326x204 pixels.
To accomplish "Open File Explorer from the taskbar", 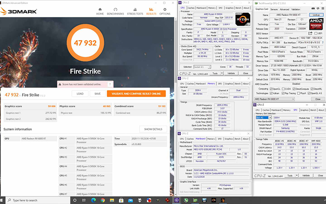I will point(112,200).
